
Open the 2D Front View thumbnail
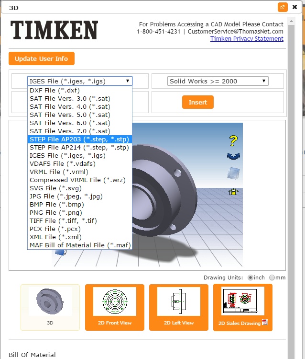[115, 308]
